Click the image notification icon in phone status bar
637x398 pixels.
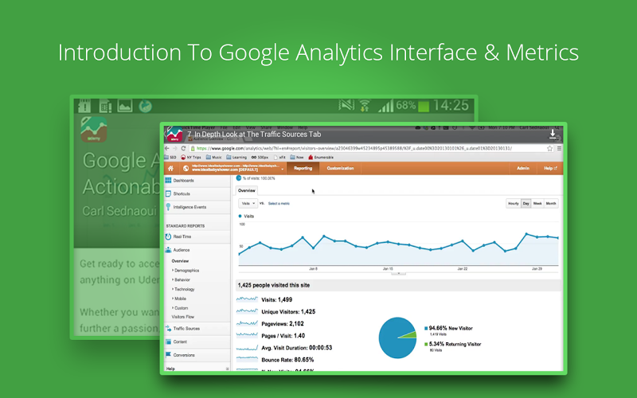pyautogui.click(x=125, y=106)
